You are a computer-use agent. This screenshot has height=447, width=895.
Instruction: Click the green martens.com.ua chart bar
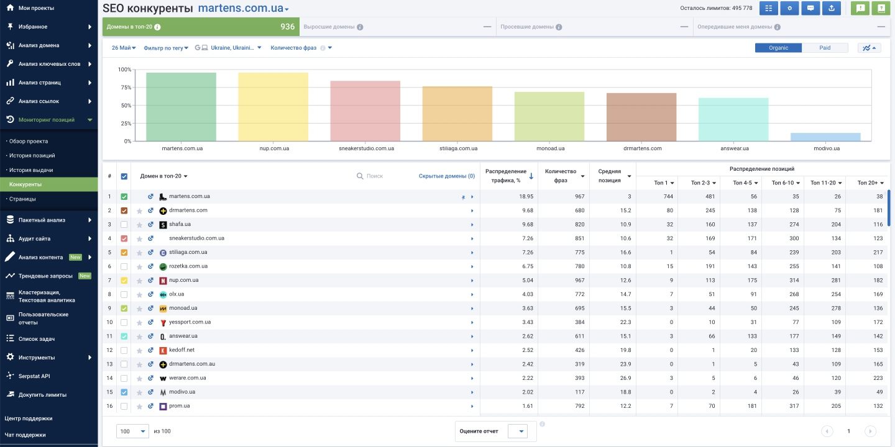[x=181, y=107]
